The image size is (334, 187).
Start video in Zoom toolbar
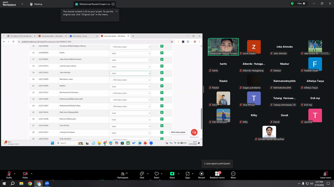point(25,175)
